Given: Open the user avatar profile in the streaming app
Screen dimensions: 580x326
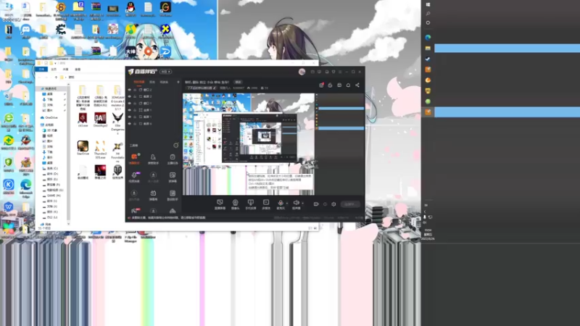Looking at the screenshot, I should pos(302,72).
